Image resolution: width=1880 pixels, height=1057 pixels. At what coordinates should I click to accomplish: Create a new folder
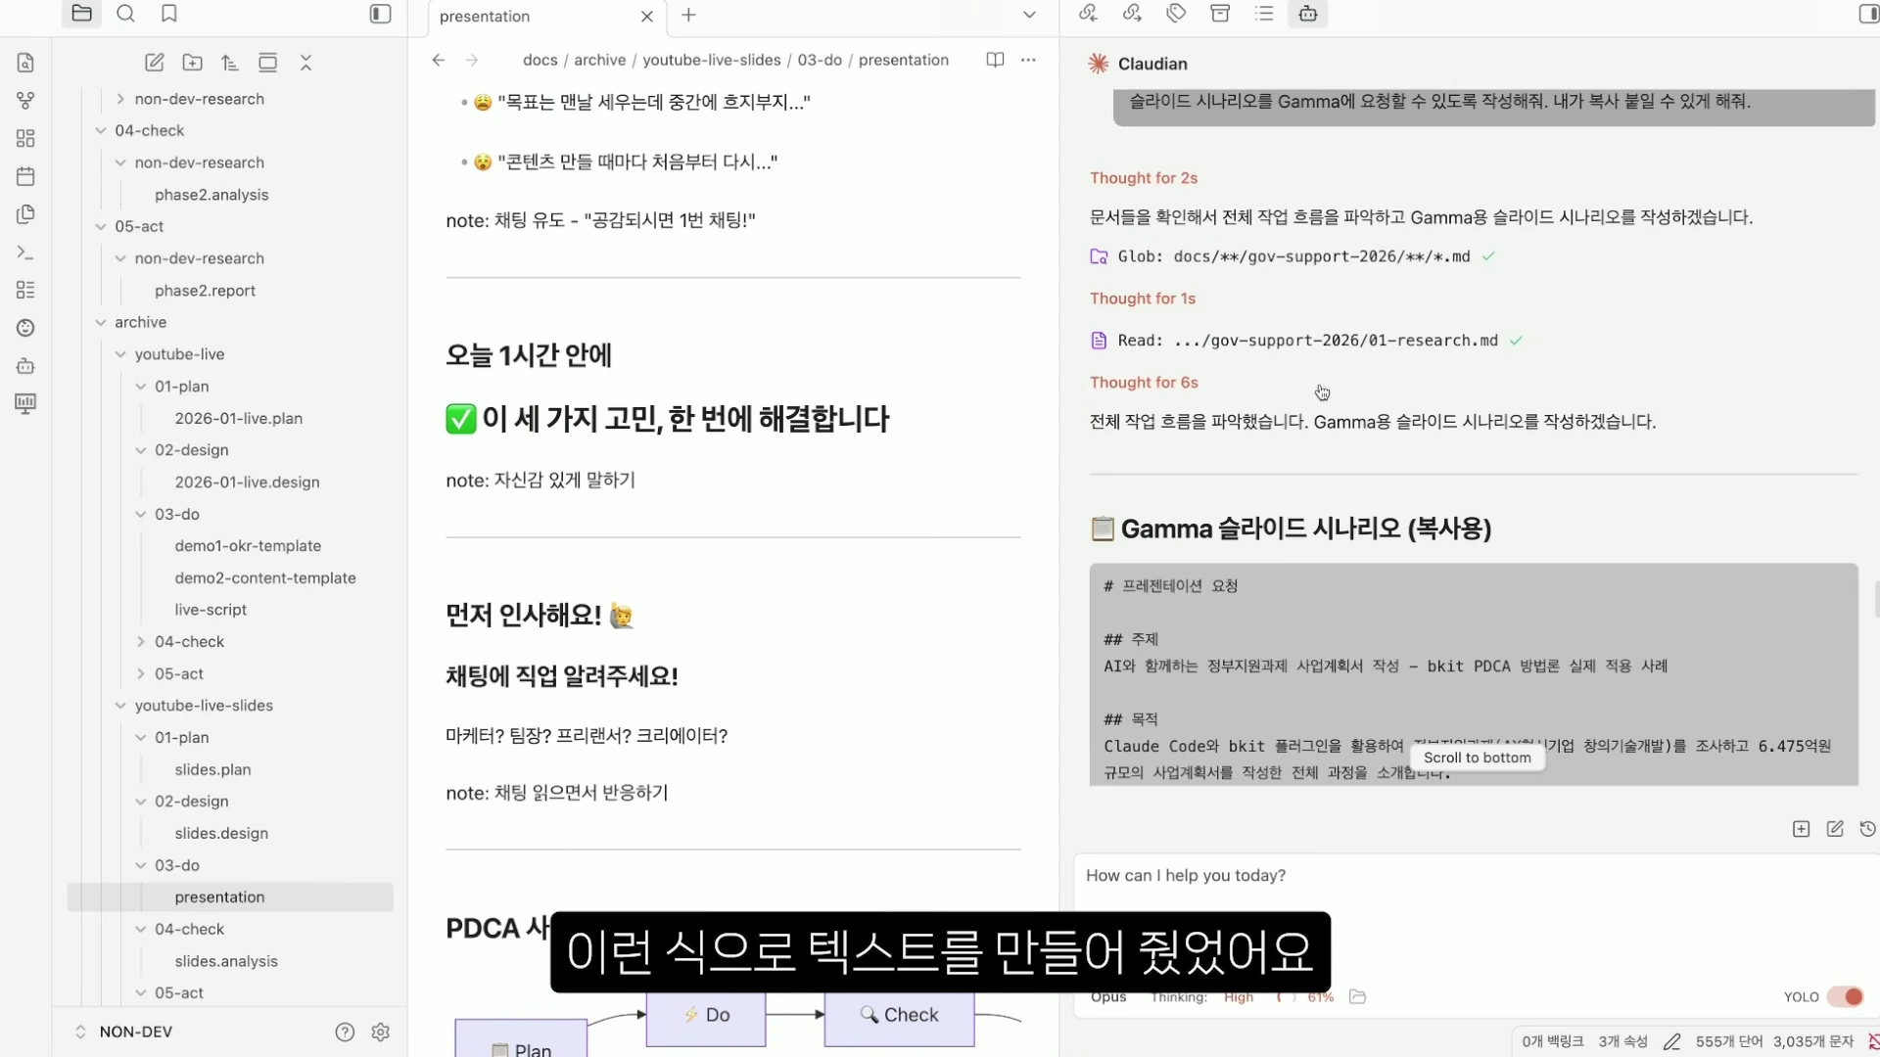(x=193, y=63)
